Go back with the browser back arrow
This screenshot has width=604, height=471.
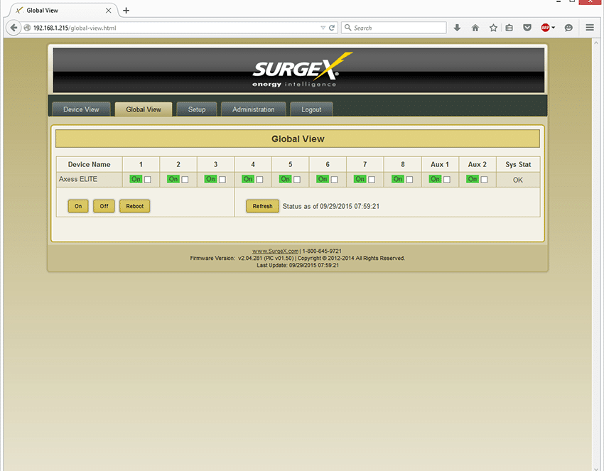click(x=14, y=28)
